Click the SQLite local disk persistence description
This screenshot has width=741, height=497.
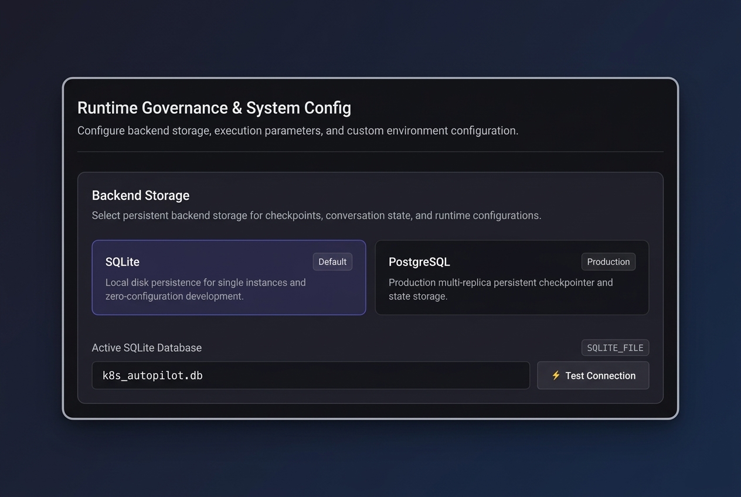pyautogui.click(x=206, y=289)
